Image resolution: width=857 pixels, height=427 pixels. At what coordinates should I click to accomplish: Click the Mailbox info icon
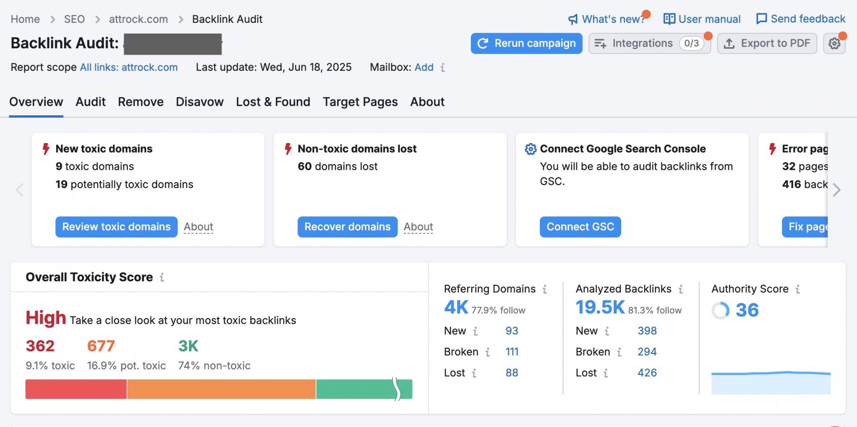coord(443,67)
